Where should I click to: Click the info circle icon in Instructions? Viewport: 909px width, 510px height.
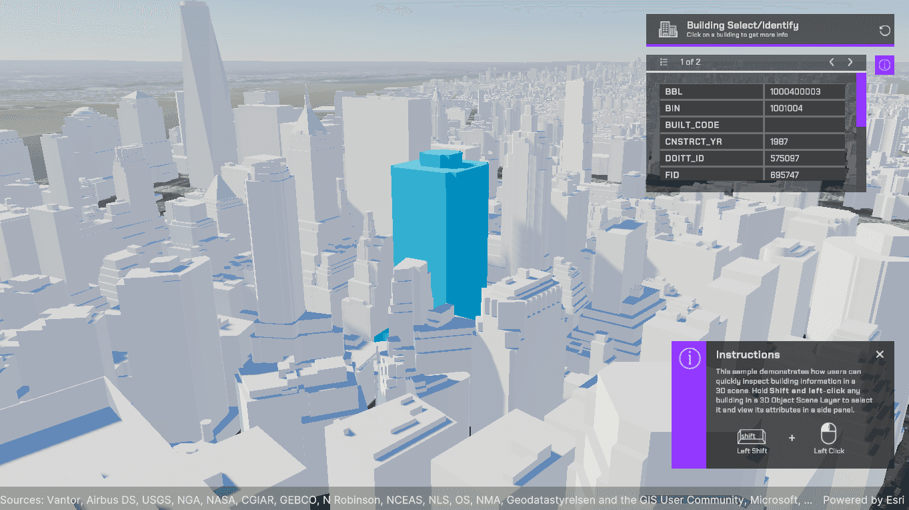[689, 358]
